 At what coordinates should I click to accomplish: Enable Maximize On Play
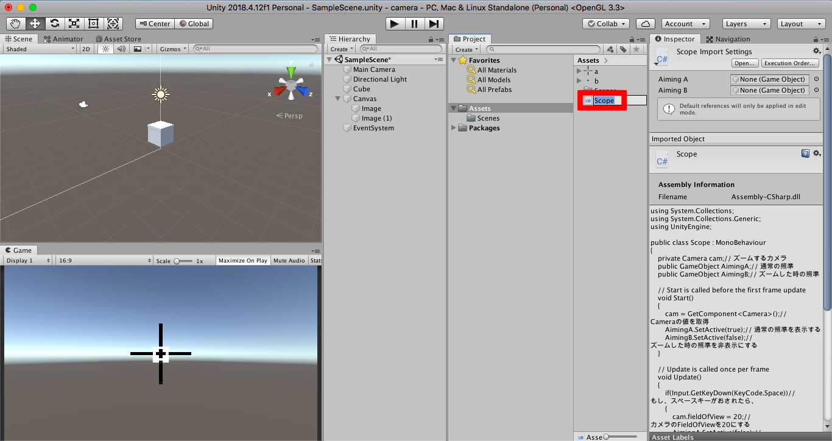point(243,261)
